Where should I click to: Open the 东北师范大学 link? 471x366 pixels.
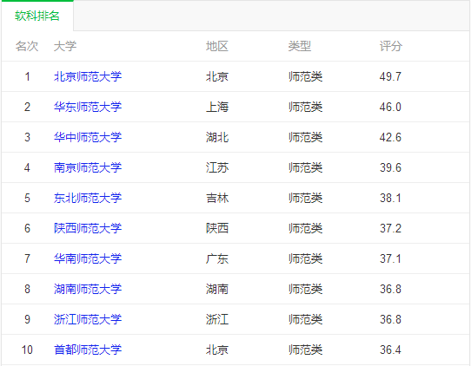(x=88, y=198)
